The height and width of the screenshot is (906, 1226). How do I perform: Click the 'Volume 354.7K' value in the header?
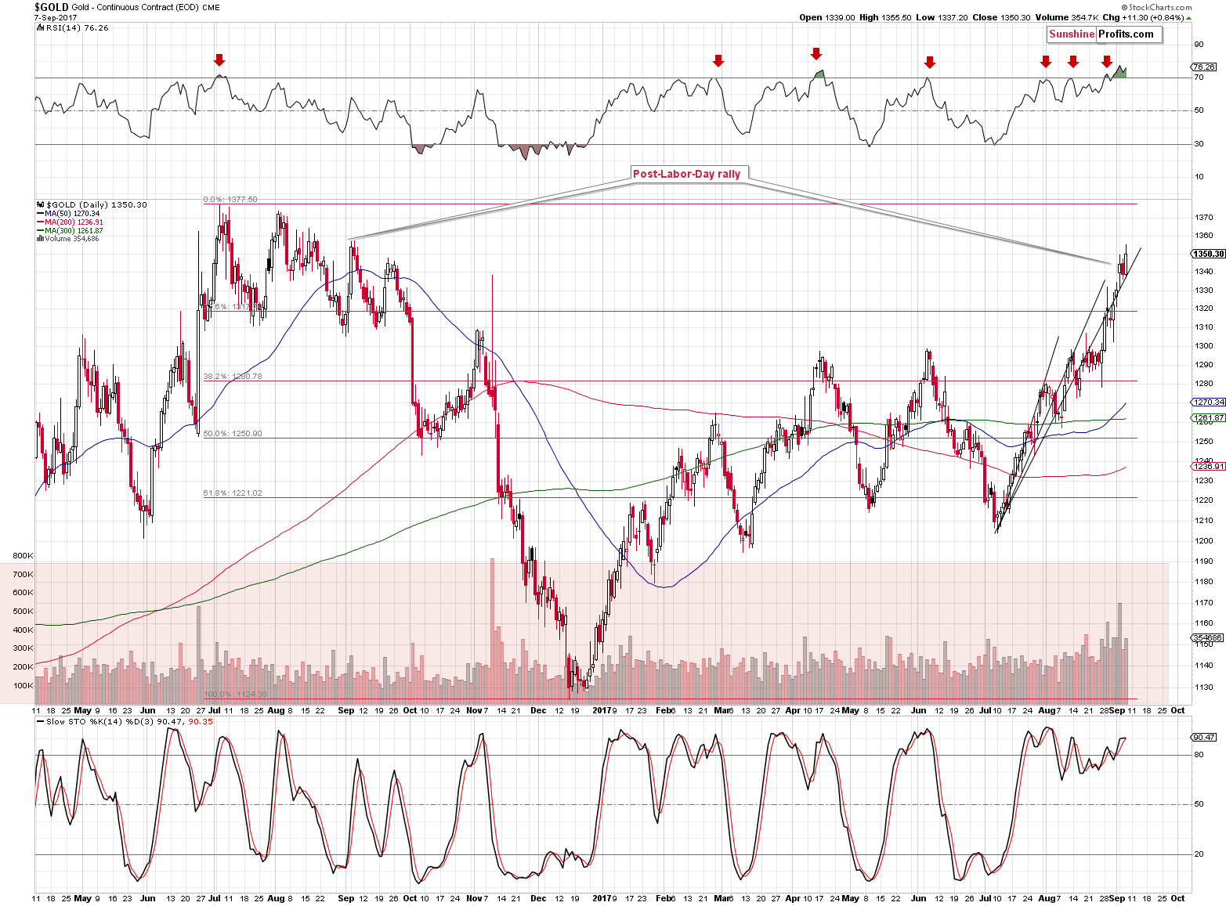coord(1066,17)
